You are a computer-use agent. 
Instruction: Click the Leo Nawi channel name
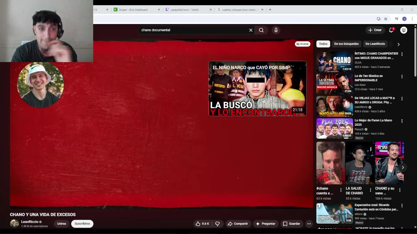click(360, 85)
